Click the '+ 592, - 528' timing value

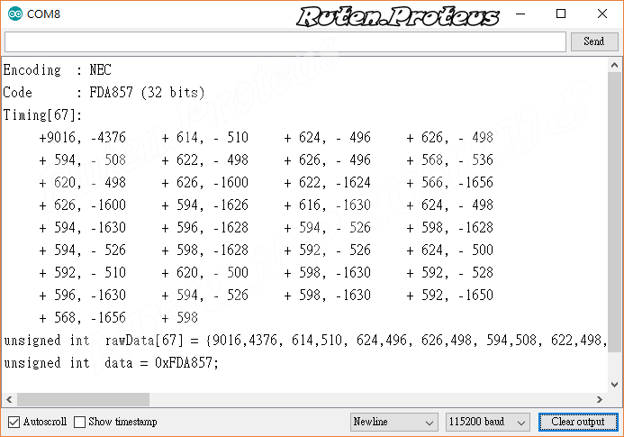click(x=449, y=272)
